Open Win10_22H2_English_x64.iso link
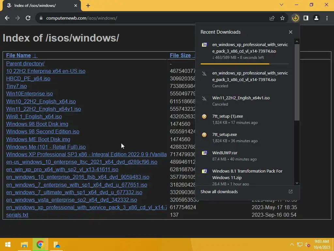This screenshot has width=334, height=251. (x=41, y=101)
